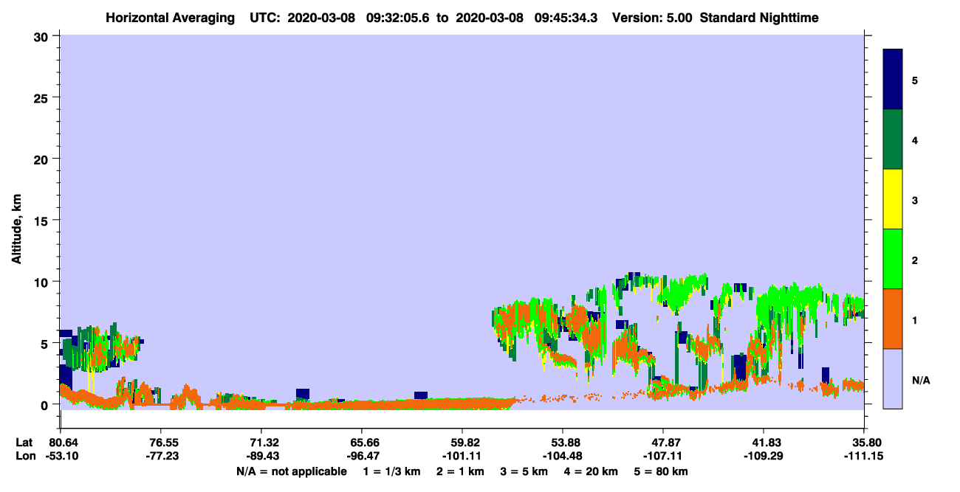The image size is (960, 492).
Task: Click the end time '09:45:34.3'
Action: [x=567, y=17]
